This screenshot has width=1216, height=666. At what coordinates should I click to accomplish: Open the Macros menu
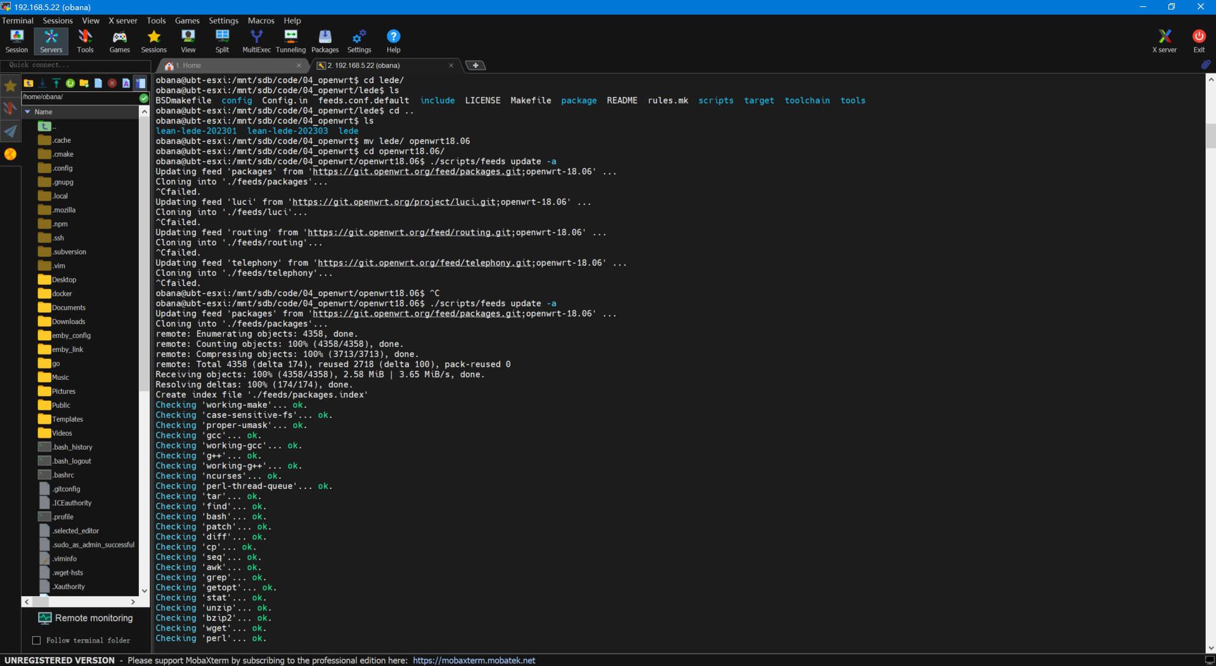[261, 20]
